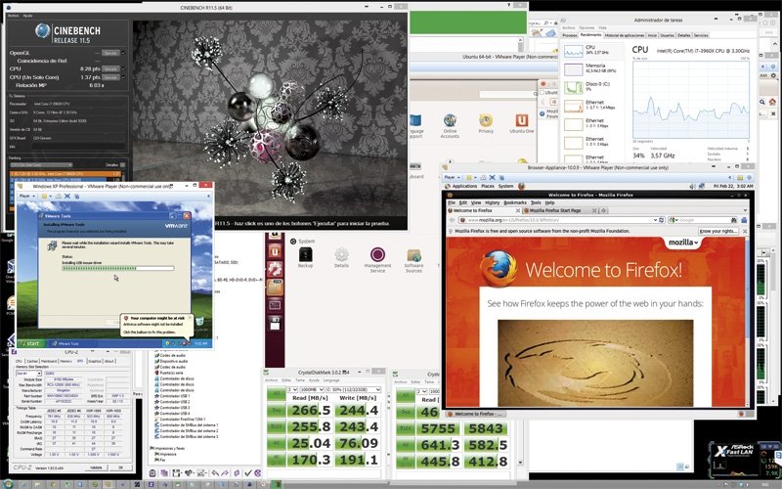The image size is (782, 489).
Task: Switch to Historial de aplicaciones tab
Action: [625, 35]
